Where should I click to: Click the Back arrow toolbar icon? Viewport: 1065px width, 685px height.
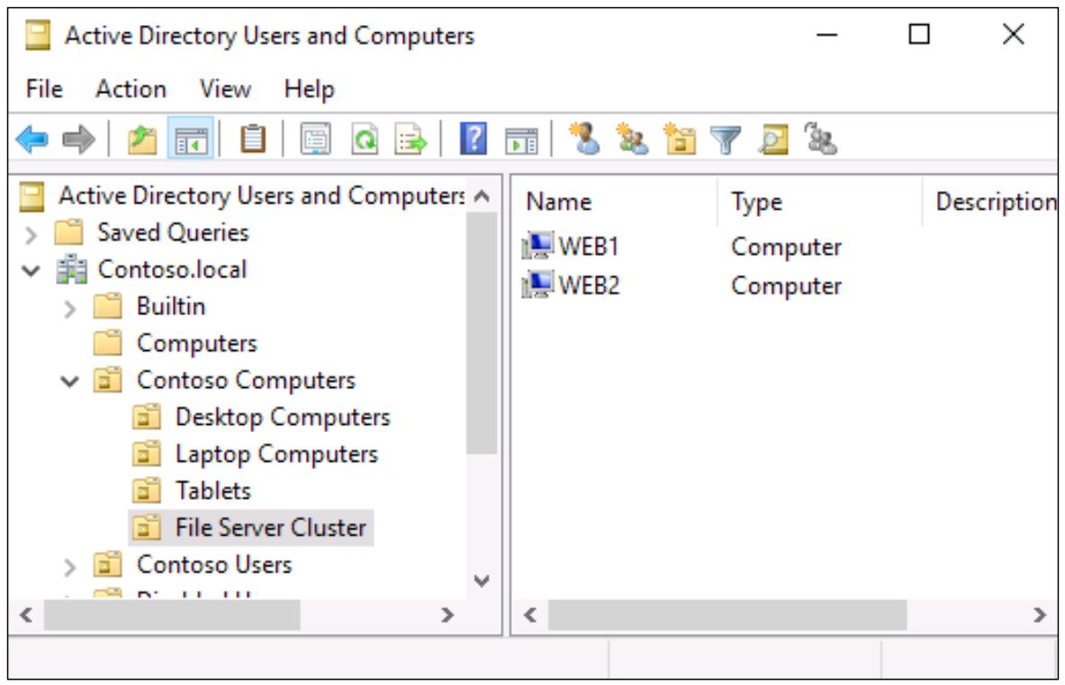pos(32,140)
